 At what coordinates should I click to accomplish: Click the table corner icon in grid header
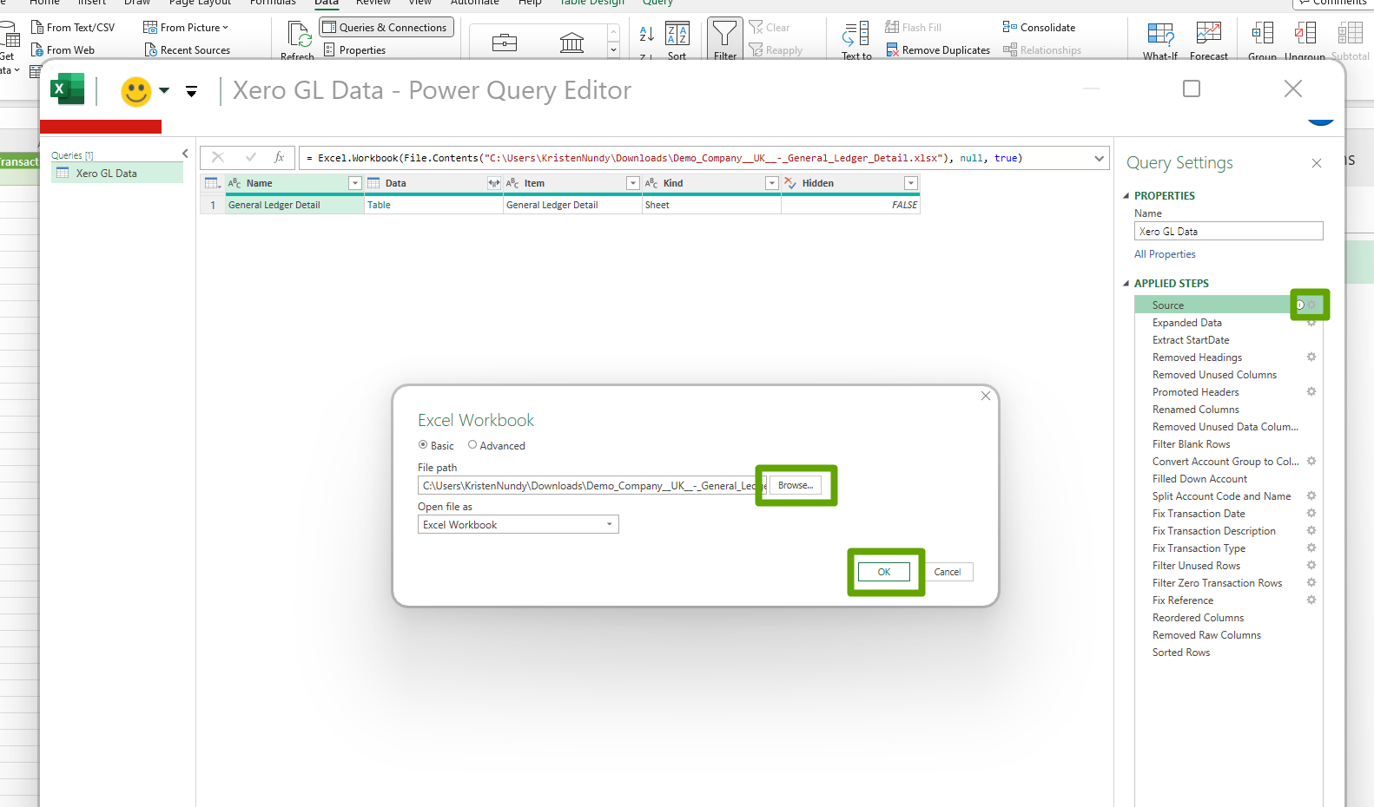(x=212, y=183)
